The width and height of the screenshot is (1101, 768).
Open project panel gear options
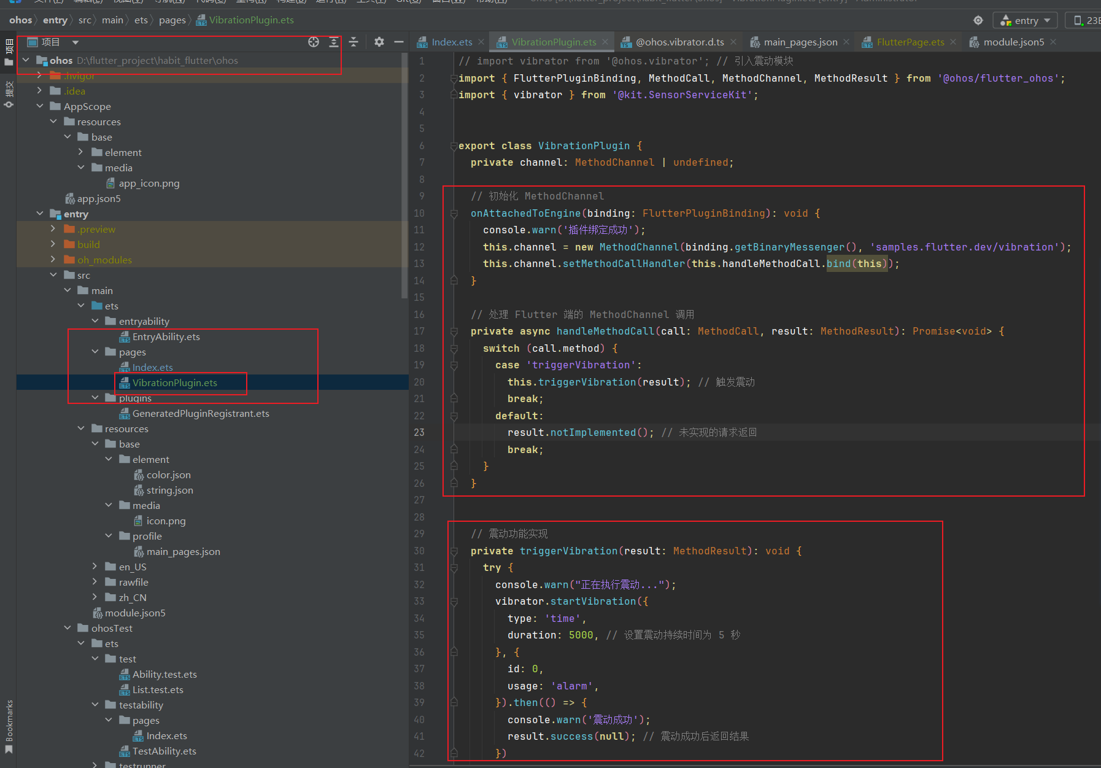coord(379,42)
